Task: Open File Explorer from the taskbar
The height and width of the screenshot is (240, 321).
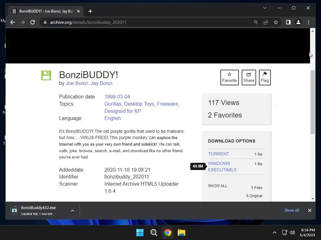Action: pyautogui.click(x=182, y=232)
